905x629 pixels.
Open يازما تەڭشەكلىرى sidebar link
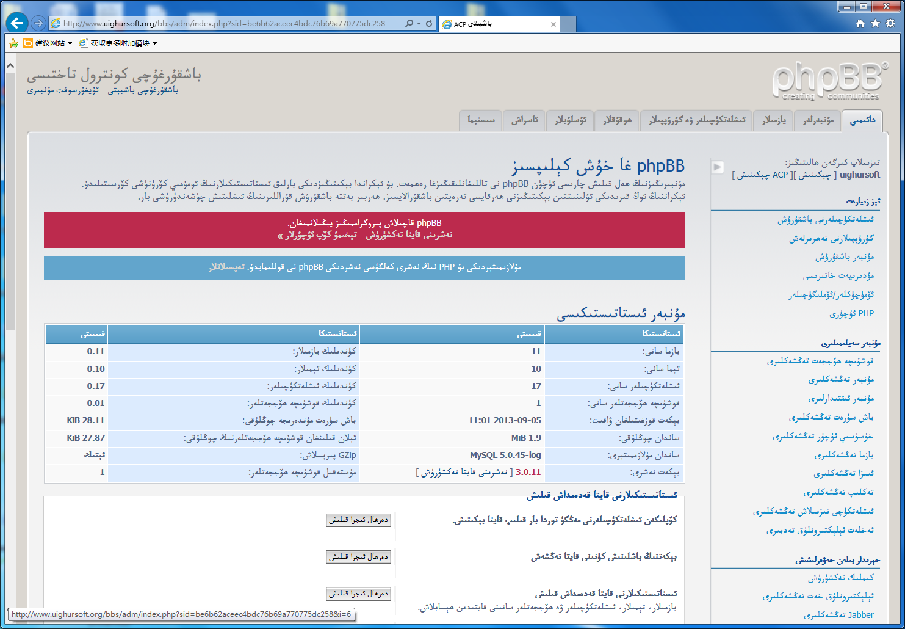(844, 455)
